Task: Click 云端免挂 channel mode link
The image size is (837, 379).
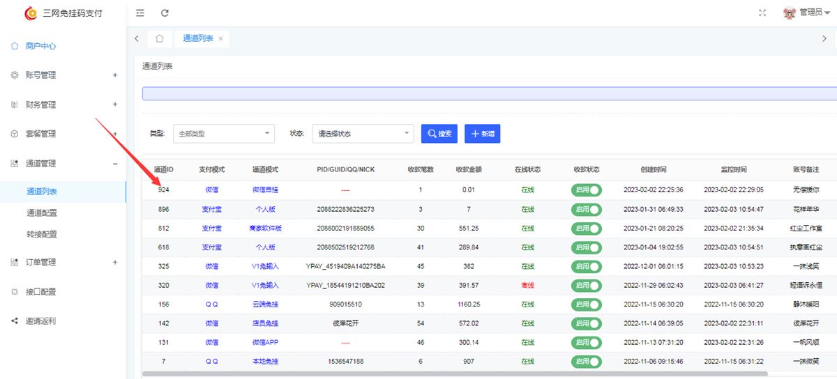Action: coord(265,304)
